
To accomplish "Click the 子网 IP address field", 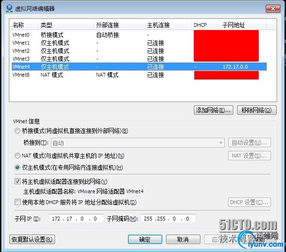I will 76,219.
